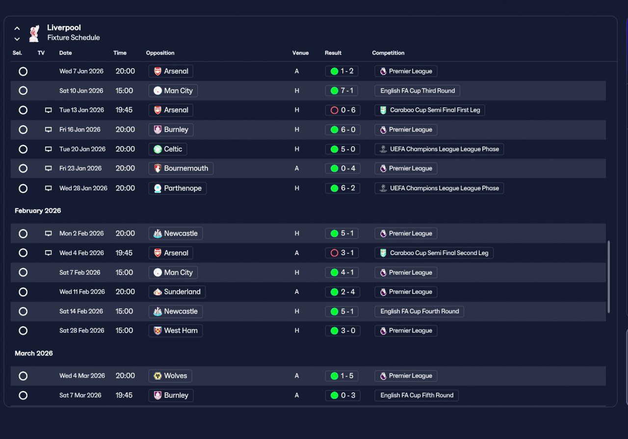Click TV icon for Bournemouth fixture
This screenshot has height=439, width=628.
coord(48,168)
